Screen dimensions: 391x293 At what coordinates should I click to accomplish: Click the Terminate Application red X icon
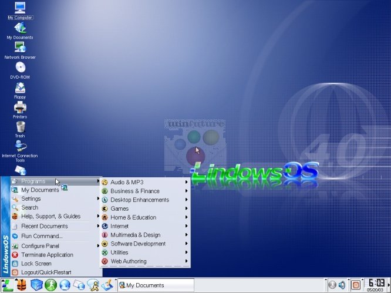(15, 255)
